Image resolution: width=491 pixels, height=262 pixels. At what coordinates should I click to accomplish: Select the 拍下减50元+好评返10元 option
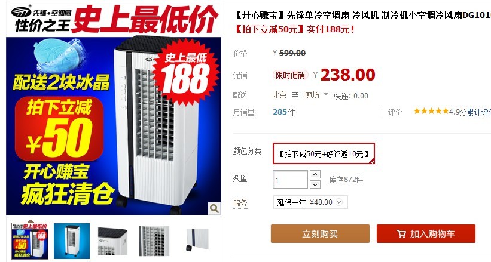pyautogui.click(x=324, y=153)
